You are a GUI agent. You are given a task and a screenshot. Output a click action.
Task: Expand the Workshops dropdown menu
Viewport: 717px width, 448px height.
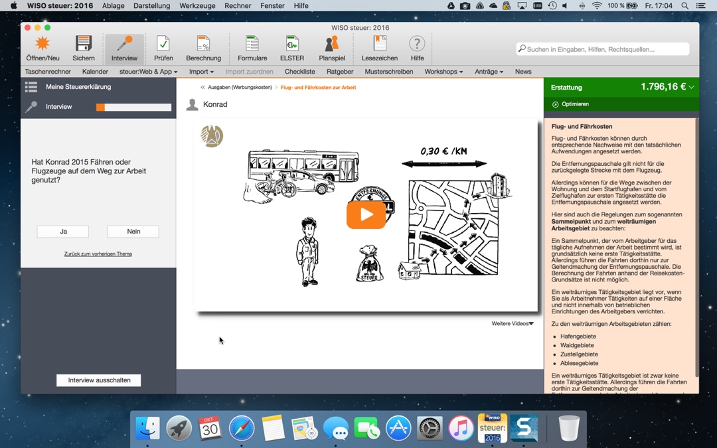click(443, 71)
